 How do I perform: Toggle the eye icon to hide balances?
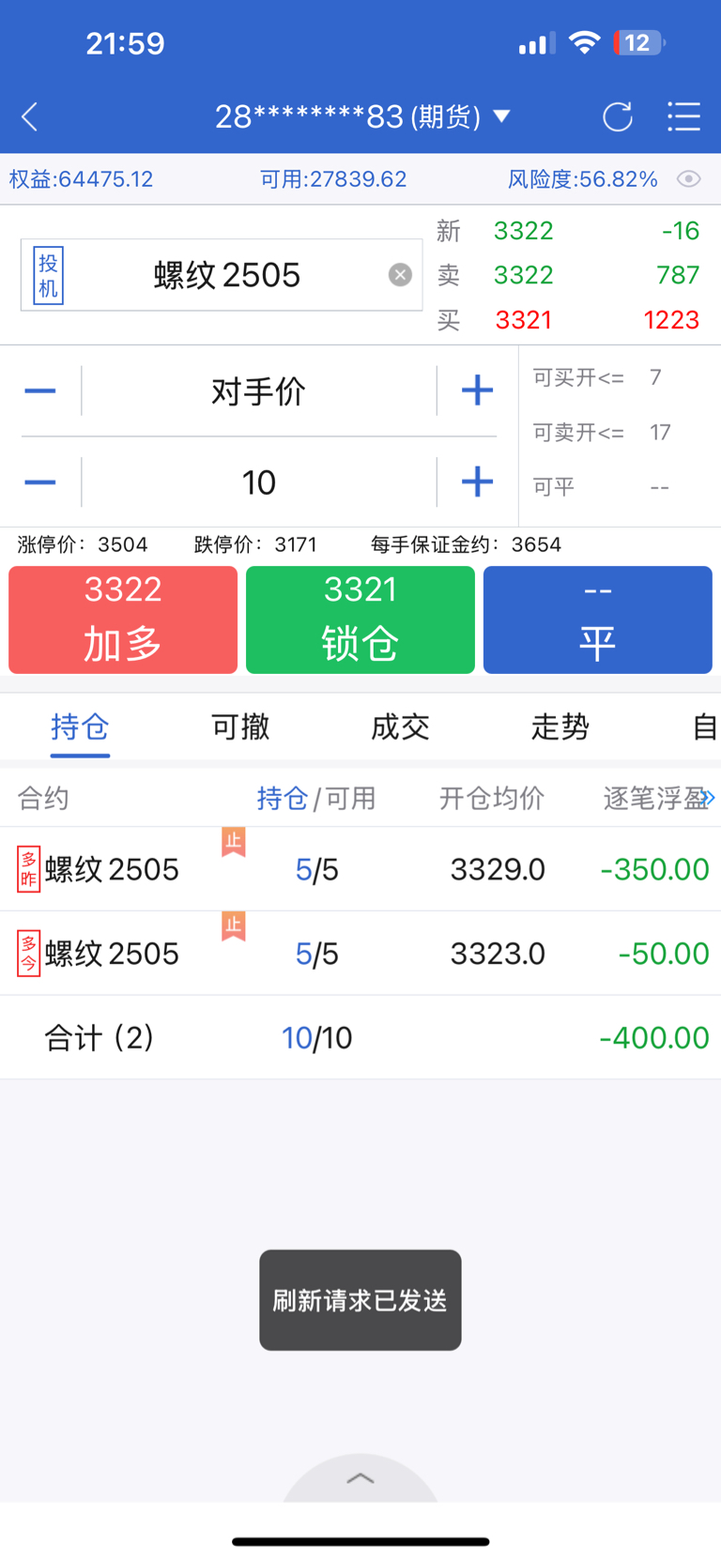tap(689, 178)
